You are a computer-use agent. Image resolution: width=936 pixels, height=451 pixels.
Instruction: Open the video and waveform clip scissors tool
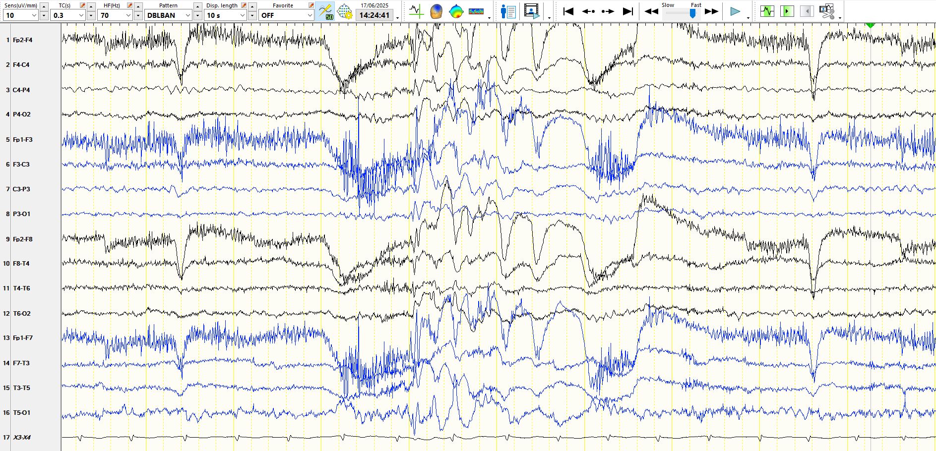(x=827, y=11)
